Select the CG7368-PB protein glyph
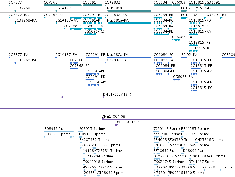This screenshot has width=235, height=177. click(x=74, y=63)
